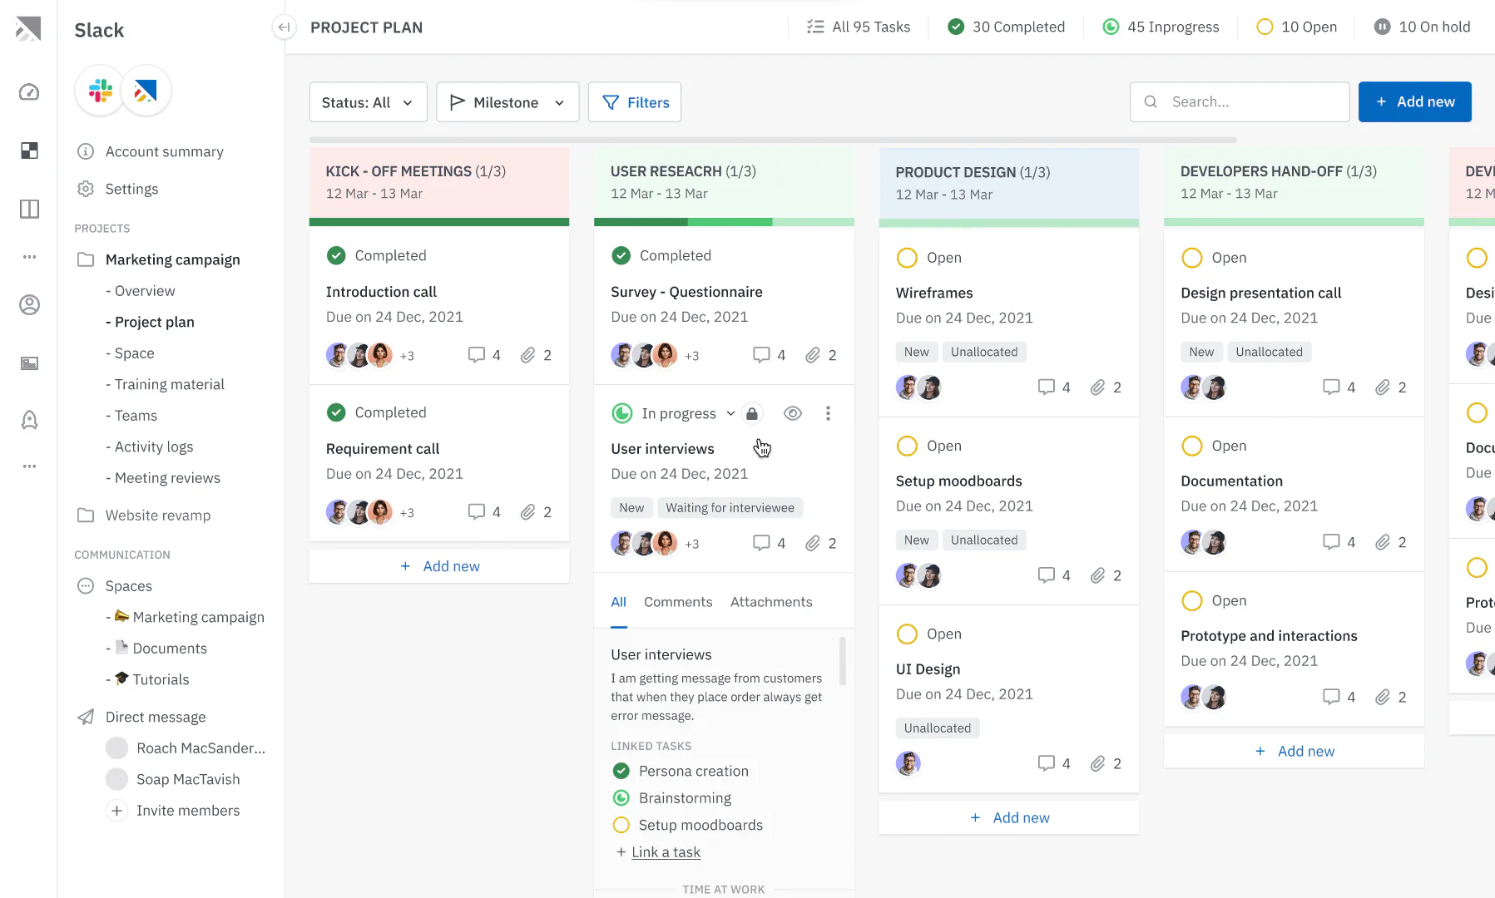The height and width of the screenshot is (898, 1495).
Task: Toggle Completed status on Introduction call
Action: tap(336, 255)
